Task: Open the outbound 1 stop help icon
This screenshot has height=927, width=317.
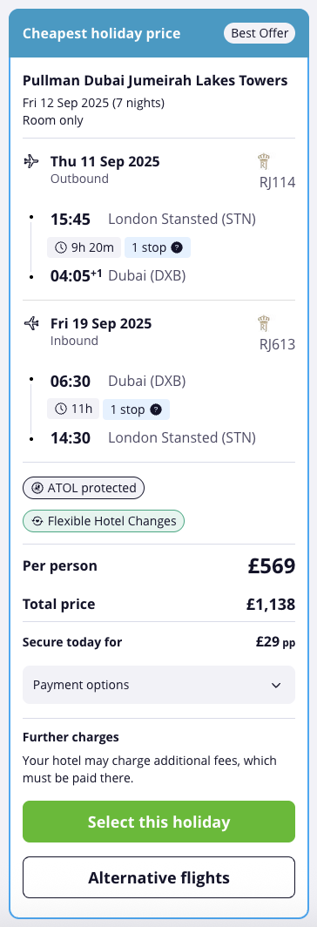Action: [x=177, y=247]
